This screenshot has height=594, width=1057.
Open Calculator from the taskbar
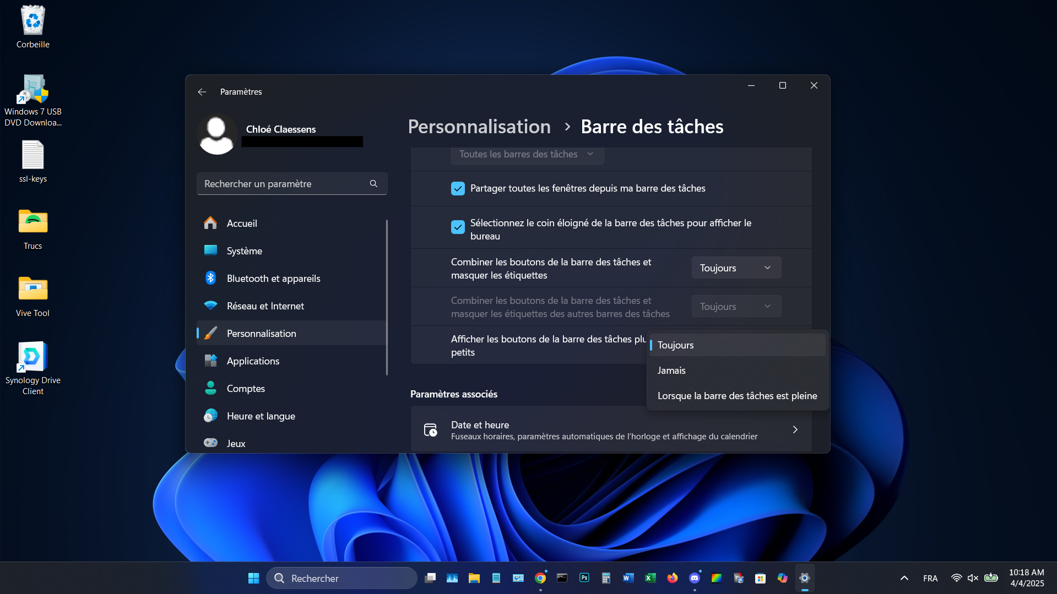tap(606, 578)
